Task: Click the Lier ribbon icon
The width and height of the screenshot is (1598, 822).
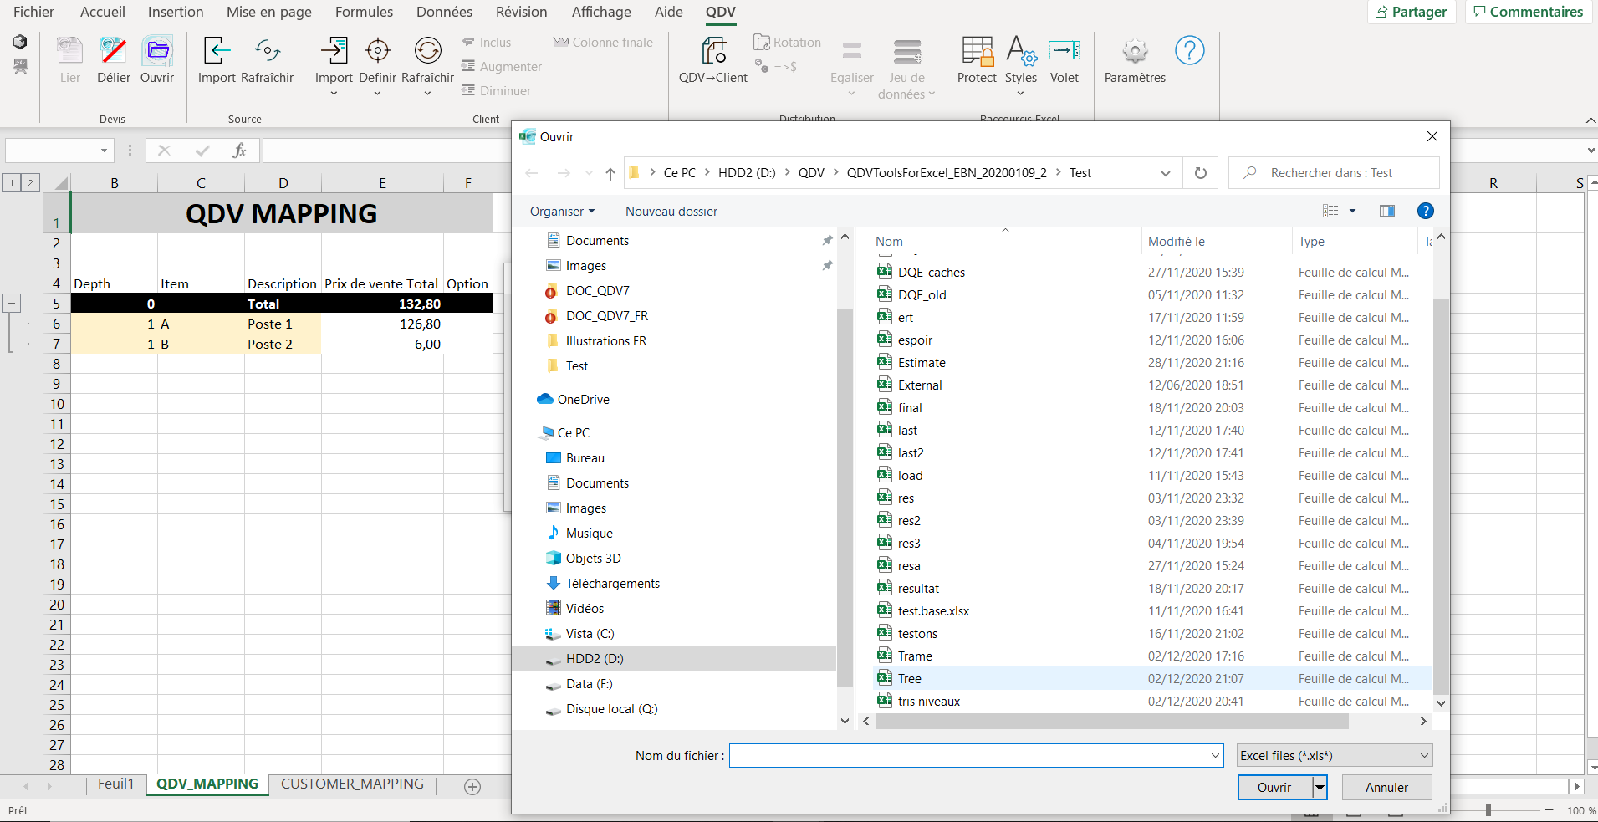Action: coord(70,52)
